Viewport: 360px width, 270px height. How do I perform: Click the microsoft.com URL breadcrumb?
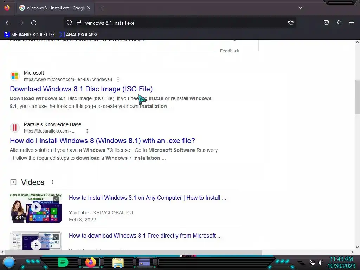[x=68, y=79]
